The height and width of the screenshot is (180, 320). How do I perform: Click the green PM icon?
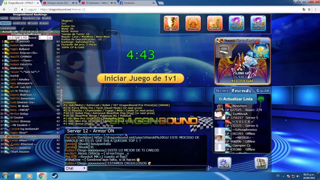point(261,99)
